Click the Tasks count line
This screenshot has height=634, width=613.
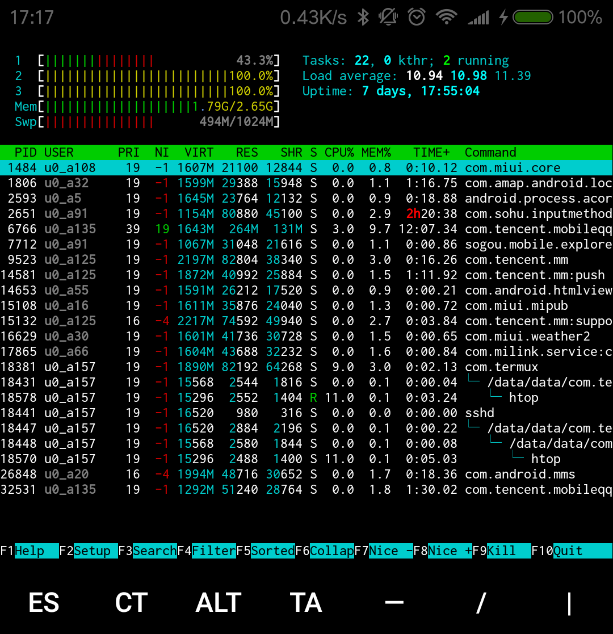(x=406, y=61)
